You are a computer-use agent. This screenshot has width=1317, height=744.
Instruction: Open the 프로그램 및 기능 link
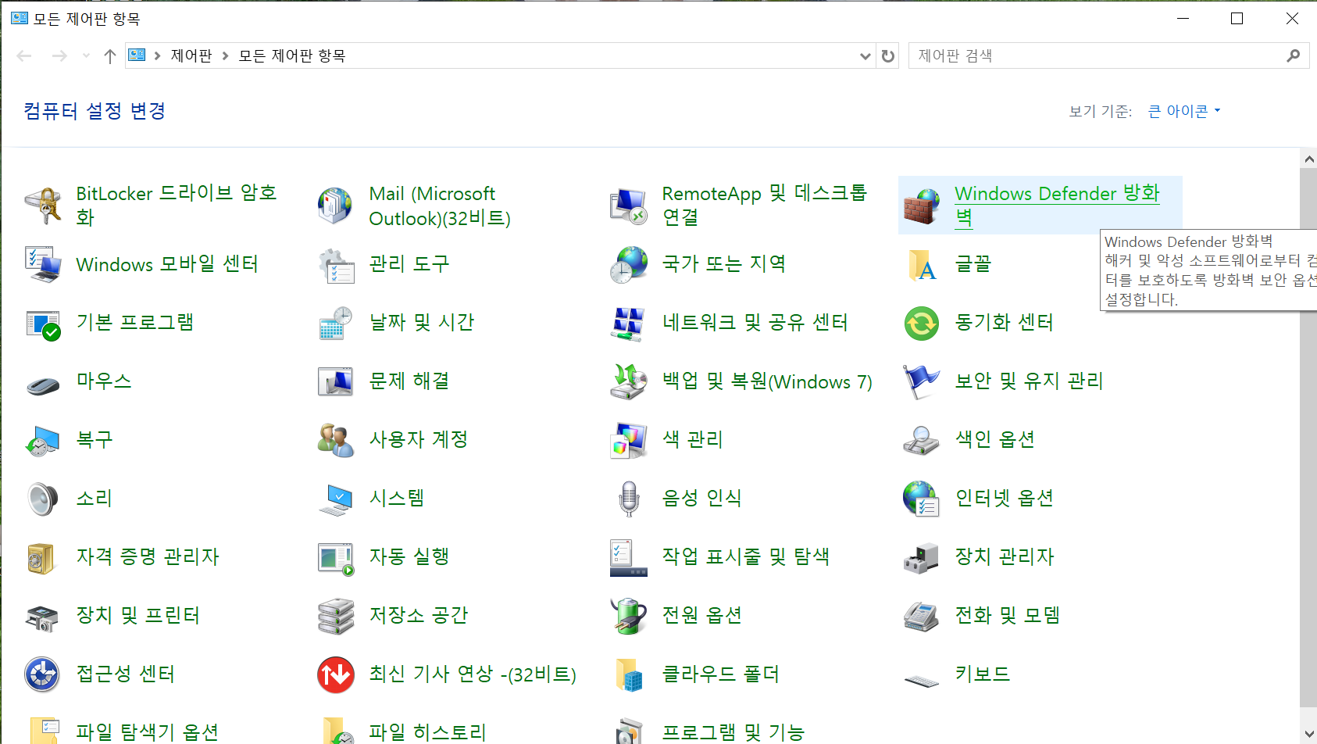tap(733, 732)
